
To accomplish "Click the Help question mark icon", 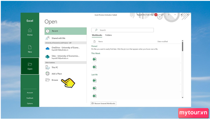I will click(x=169, y=15).
